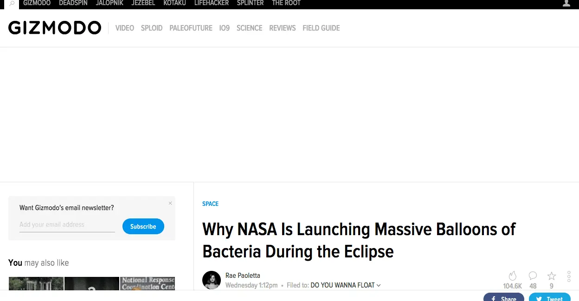The height and width of the screenshot is (301, 579).
Task: Open the search magnifier icon
Action: (11, 3)
